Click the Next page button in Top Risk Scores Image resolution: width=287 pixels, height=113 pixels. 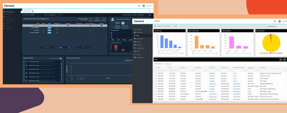pos(83,48)
